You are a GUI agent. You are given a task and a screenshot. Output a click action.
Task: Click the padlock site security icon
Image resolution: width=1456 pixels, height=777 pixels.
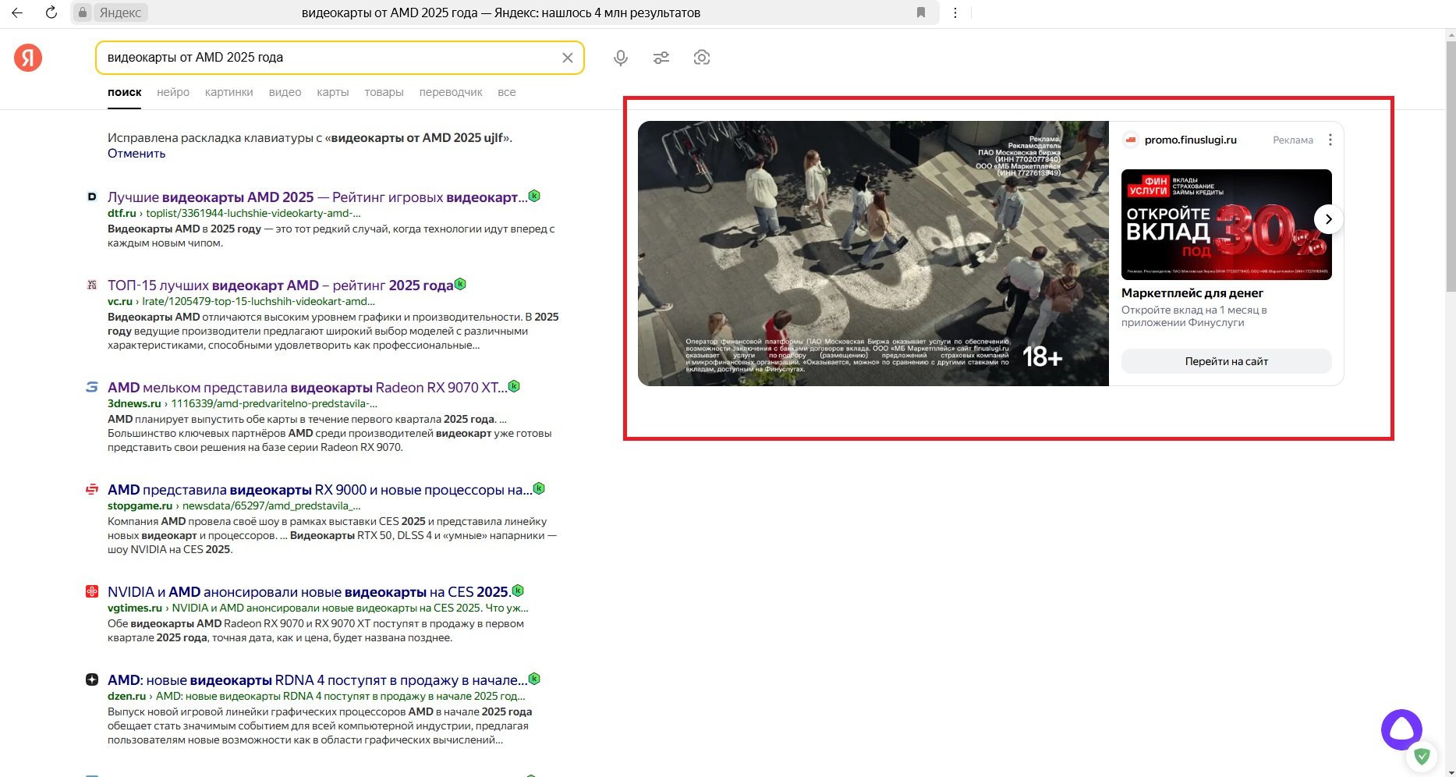coord(83,12)
